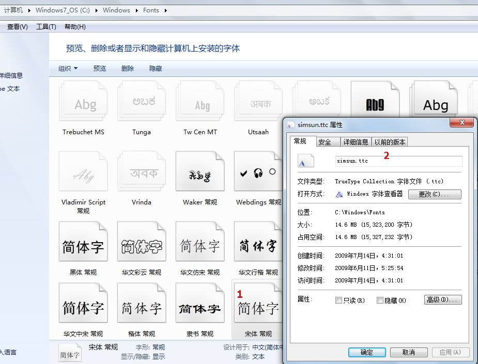Select the Vrinda font icon
478x364 pixels.
point(142,171)
